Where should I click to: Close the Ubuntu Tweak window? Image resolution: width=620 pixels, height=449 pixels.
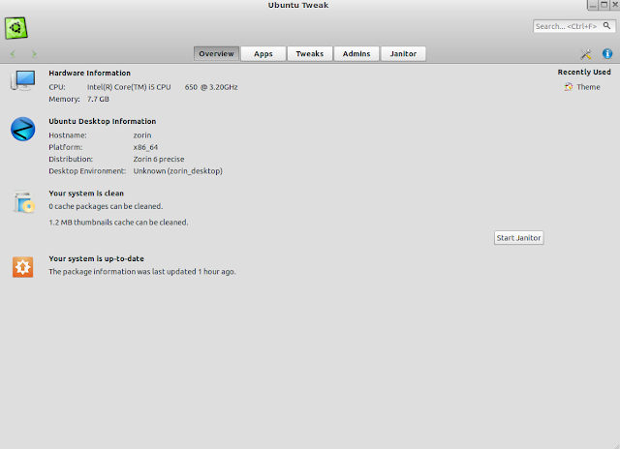pyautogui.click(x=615, y=5)
